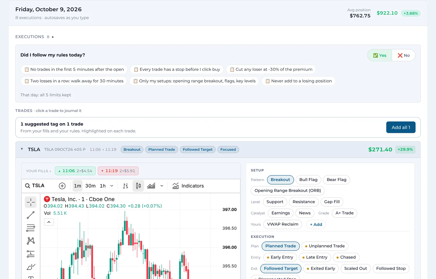Answer Yes to following rules
This screenshot has height=279, width=436.
pyautogui.click(x=380, y=55)
